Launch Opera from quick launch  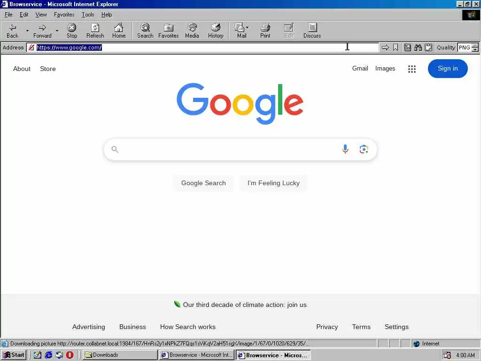click(70, 355)
